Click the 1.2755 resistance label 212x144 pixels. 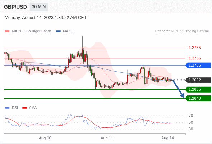tap(194, 58)
